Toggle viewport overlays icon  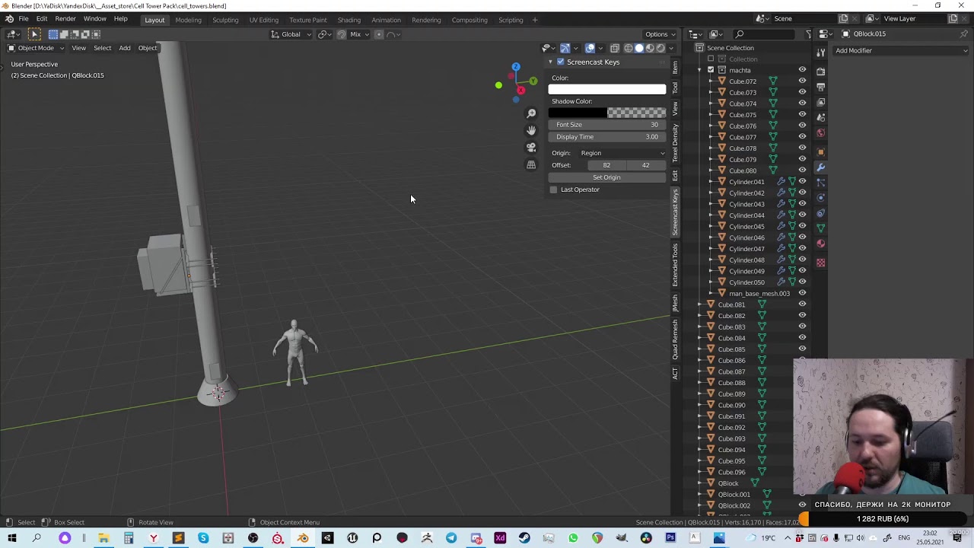point(590,48)
